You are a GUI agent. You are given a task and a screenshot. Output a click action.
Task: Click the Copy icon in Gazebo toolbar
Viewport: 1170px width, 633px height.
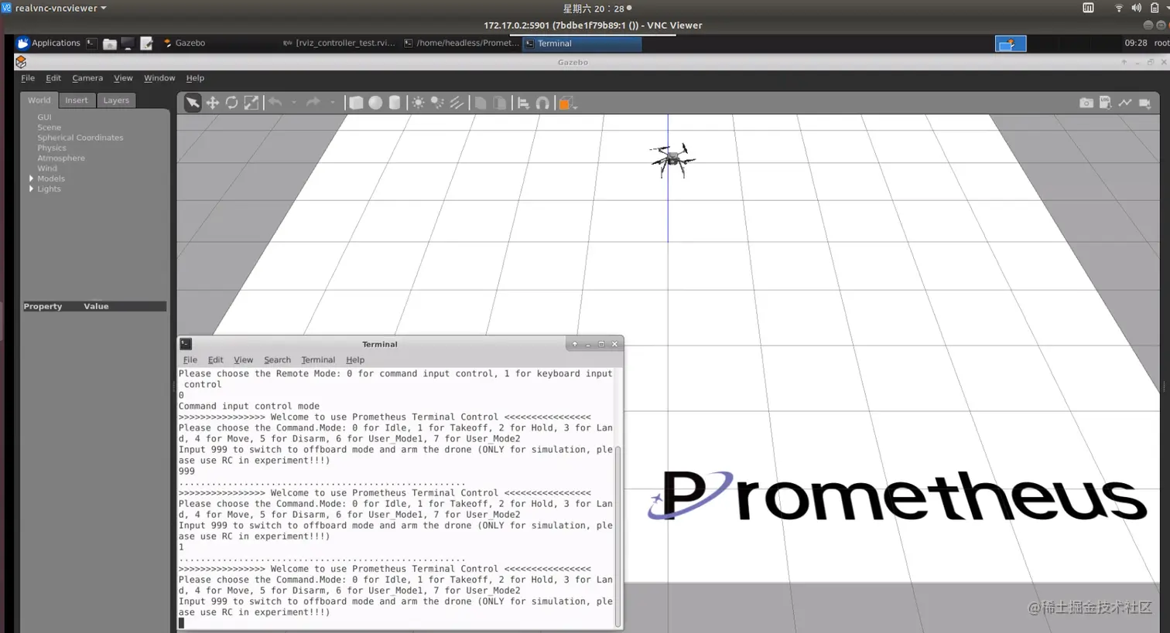point(481,103)
